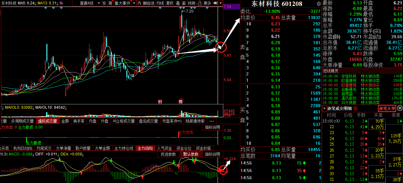Switch to the 换手率 indicator tab

tap(79, 121)
